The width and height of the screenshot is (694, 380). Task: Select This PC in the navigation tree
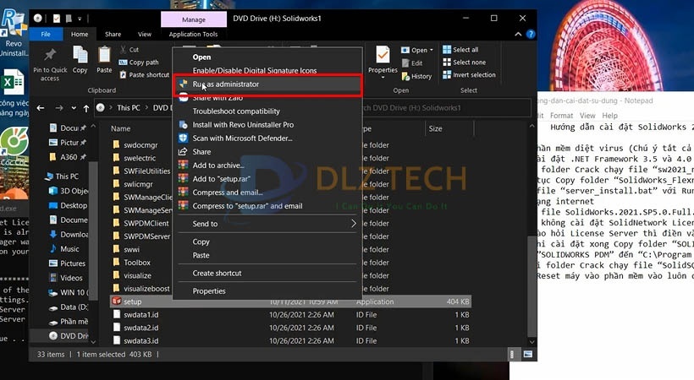pos(63,176)
